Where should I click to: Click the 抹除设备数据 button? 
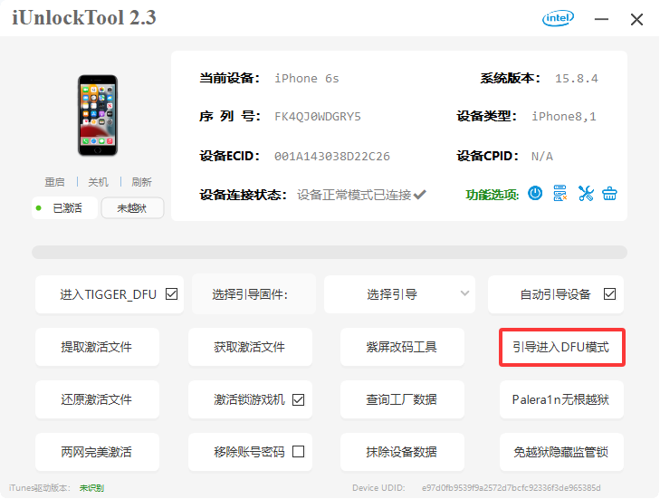[402, 452]
